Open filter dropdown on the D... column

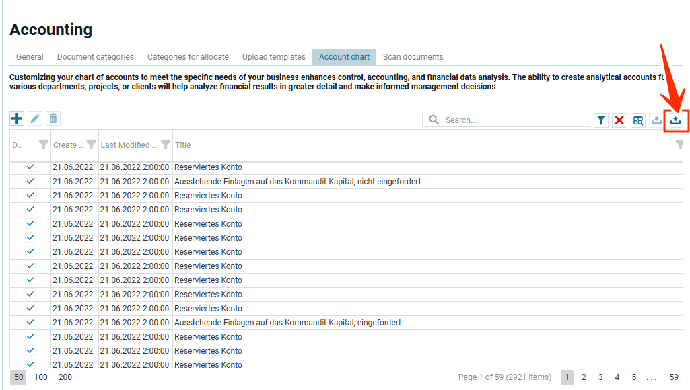(44, 145)
